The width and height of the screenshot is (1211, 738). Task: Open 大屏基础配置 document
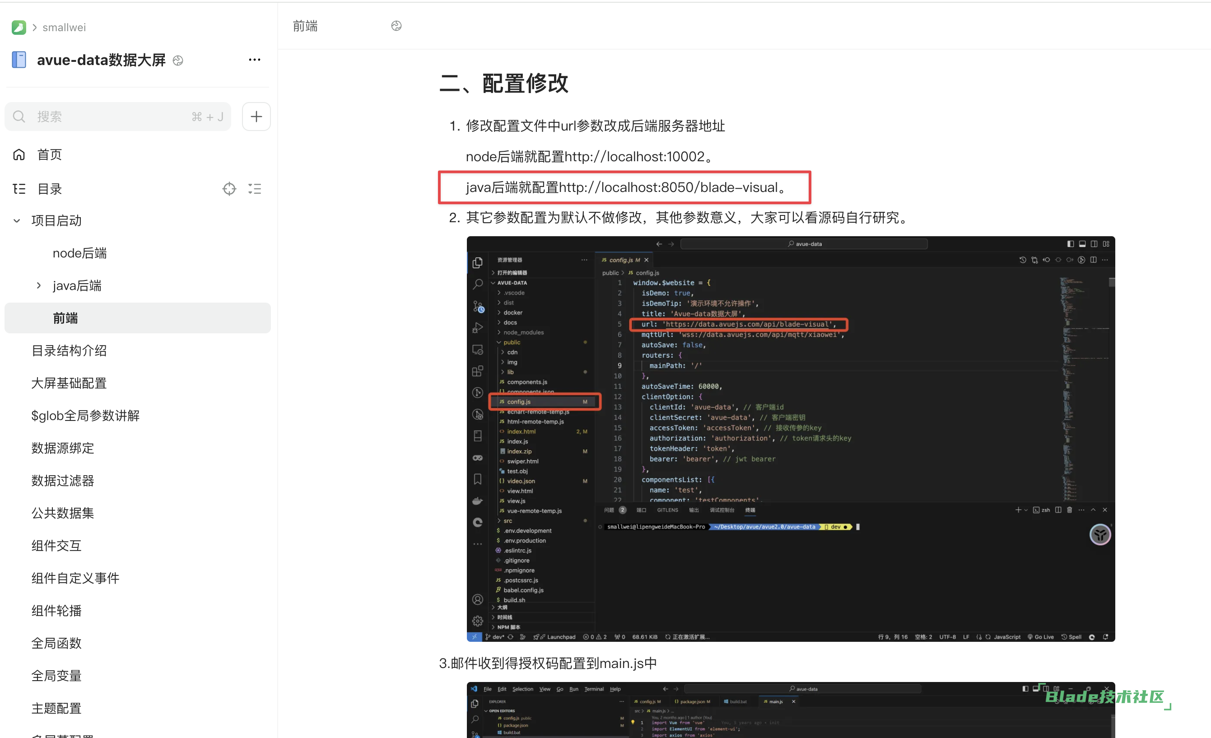[x=69, y=383]
